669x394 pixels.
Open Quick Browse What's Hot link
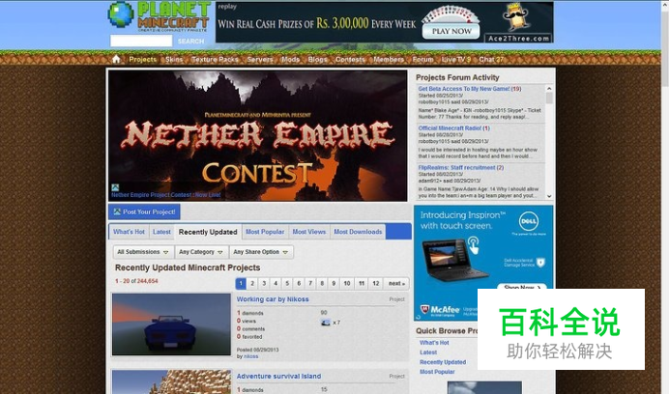point(434,343)
